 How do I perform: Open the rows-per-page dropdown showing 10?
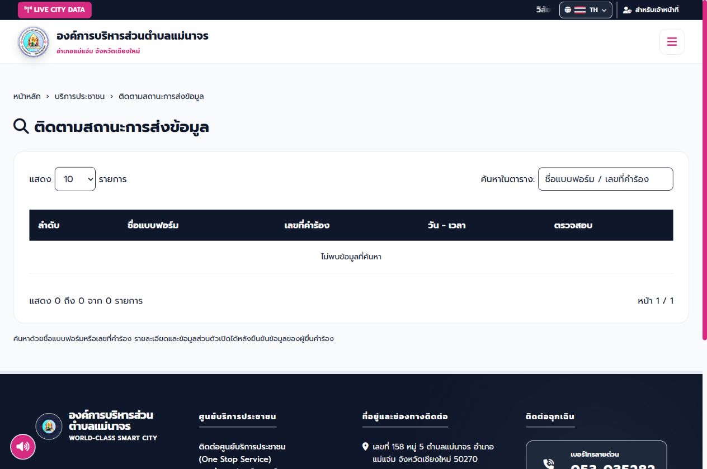[x=75, y=179]
